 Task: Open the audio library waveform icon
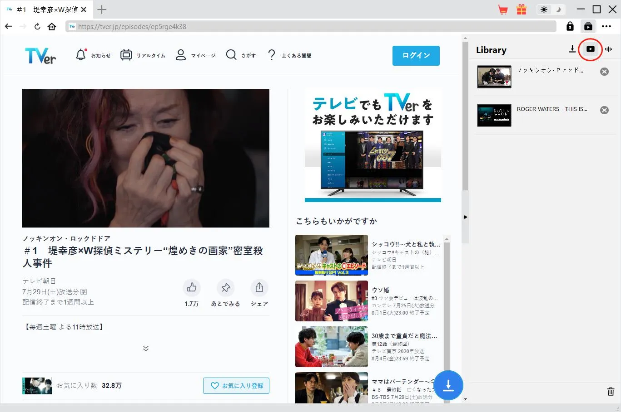pyautogui.click(x=609, y=49)
